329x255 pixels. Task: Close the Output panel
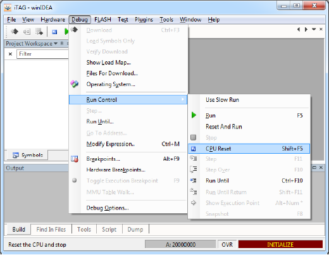click(321, 168)
